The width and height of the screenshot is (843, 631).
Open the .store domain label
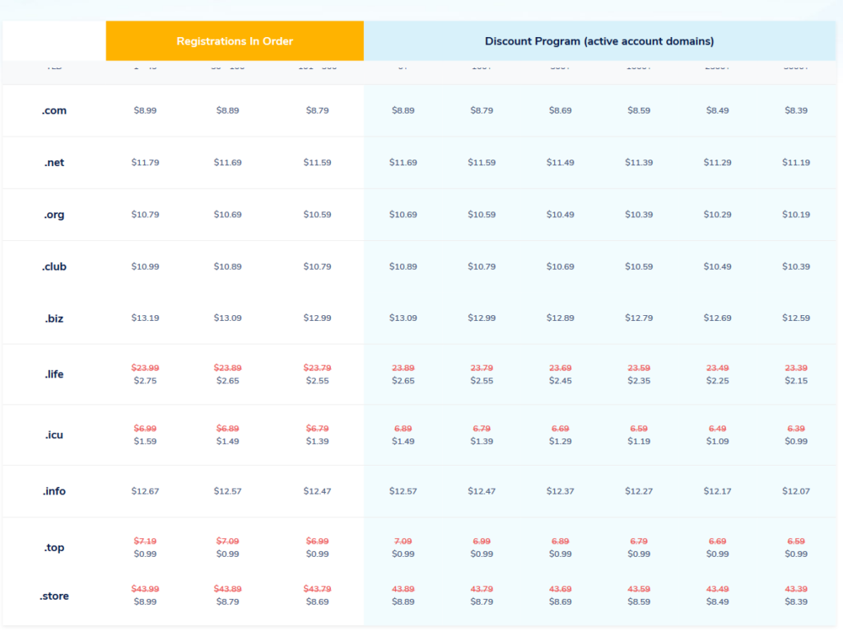click(x=54, y=596)
